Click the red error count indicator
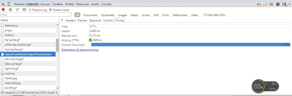Screen dimensions: 292x96 (x=259, y=4)
